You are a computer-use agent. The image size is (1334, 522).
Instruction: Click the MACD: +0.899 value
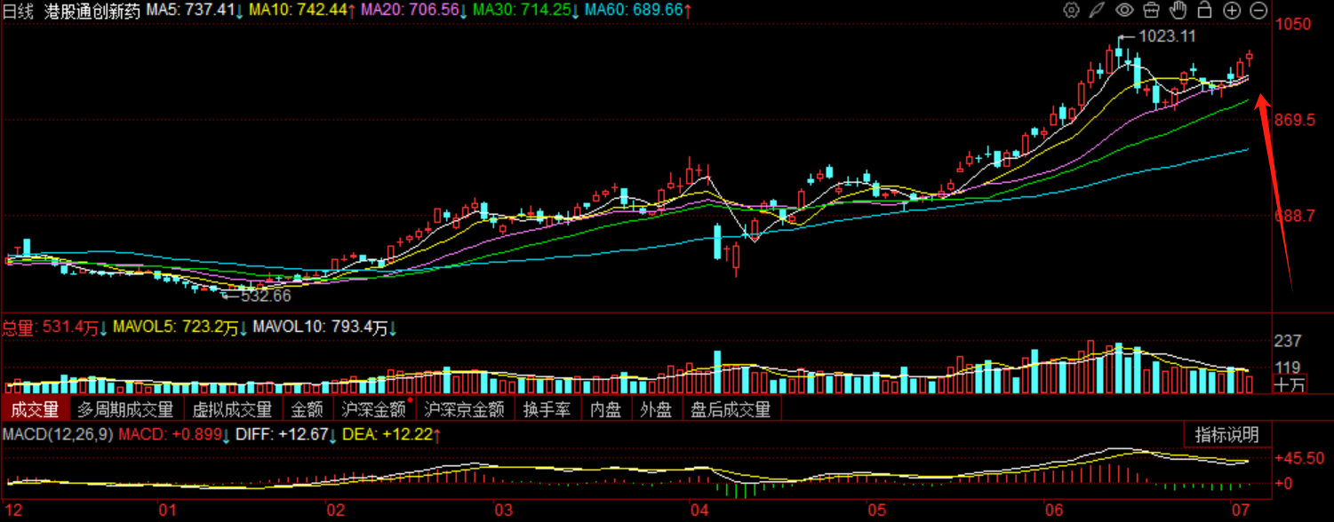coord(175,435)
